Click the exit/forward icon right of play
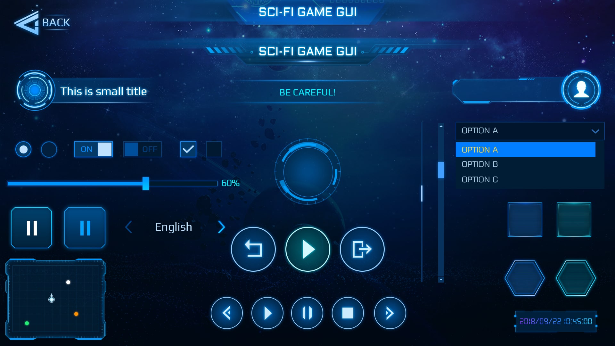 (x=361, y=249)
